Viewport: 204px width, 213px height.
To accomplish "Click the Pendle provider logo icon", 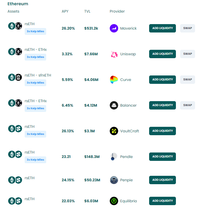I will (114, 157).
